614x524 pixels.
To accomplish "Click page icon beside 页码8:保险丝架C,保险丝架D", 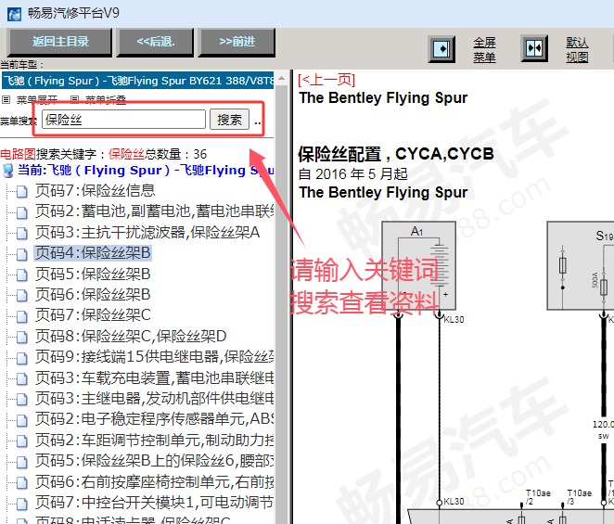I will tap(22, 337).
